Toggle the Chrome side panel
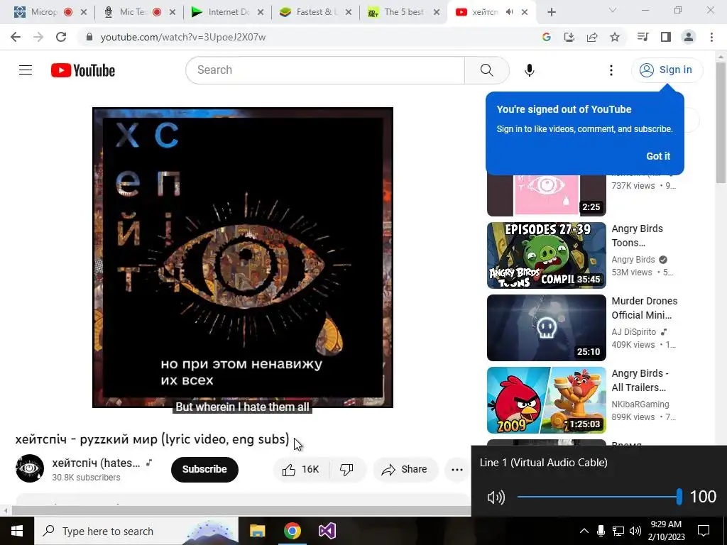The image size is (727, 545). 665,37
